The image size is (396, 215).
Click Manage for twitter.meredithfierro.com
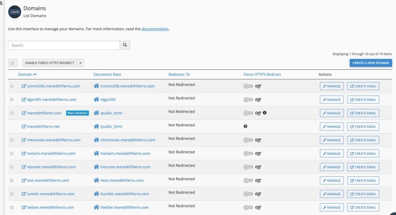[332, 208]
